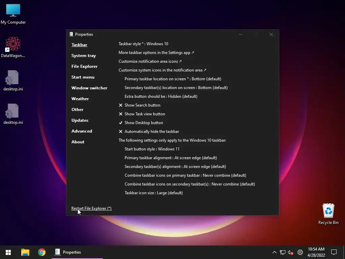The height and width of the screenshot is (259, 345).
Task: Switch to File Explorer section
Action: point(85,66)
